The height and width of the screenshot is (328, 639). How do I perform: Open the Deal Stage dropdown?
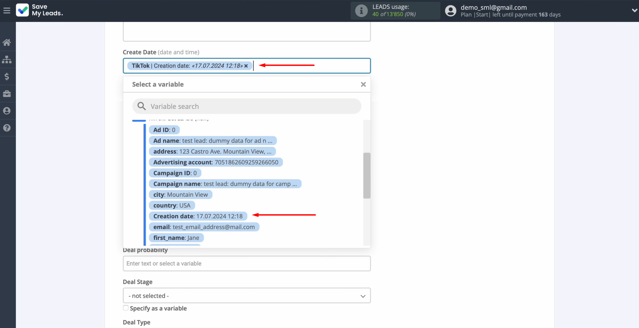coord(247,296)
